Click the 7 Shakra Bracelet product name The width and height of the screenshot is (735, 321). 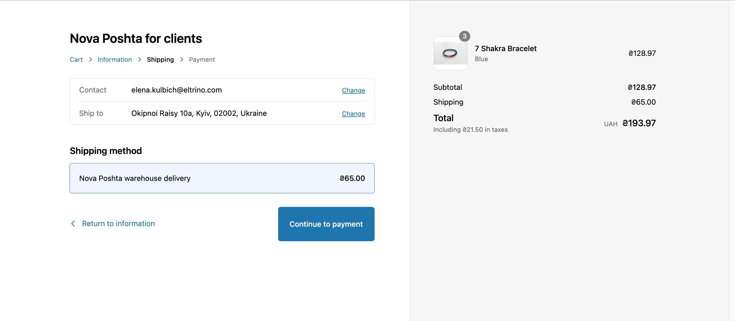click(505, 48)
